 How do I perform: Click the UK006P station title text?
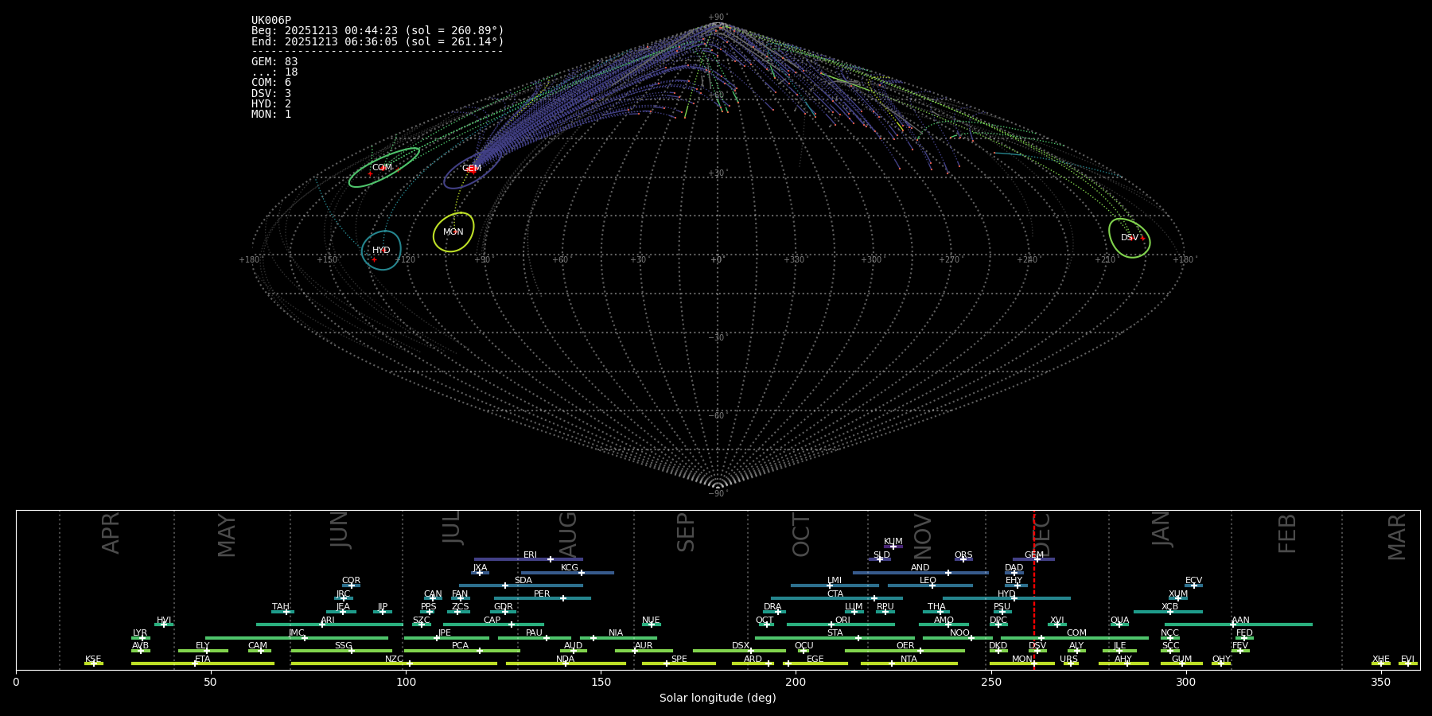271,21
